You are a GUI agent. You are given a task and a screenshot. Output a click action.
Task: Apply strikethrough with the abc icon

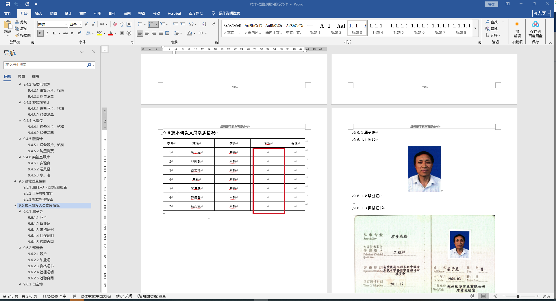(66, 33)
